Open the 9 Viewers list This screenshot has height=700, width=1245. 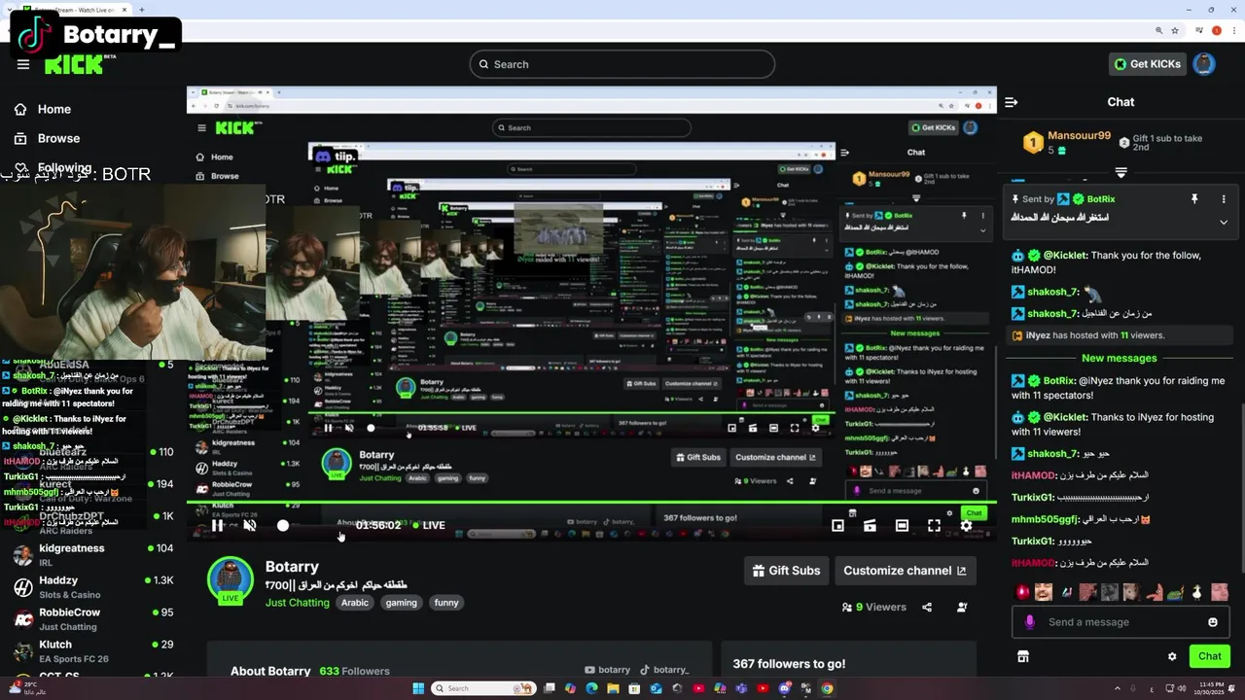873,607
